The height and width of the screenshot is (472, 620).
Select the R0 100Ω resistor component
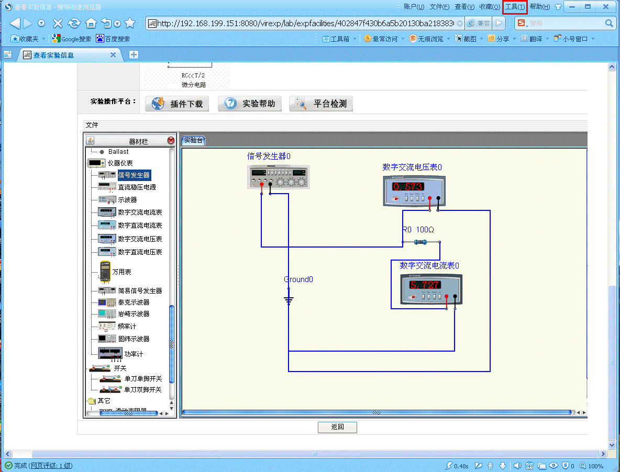pos(422,242)
